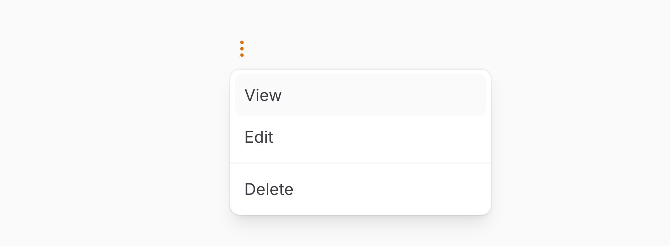Start editing by clicking Edit
The width and height of the screenshot is (670, 246).
(x=259, y=137)
